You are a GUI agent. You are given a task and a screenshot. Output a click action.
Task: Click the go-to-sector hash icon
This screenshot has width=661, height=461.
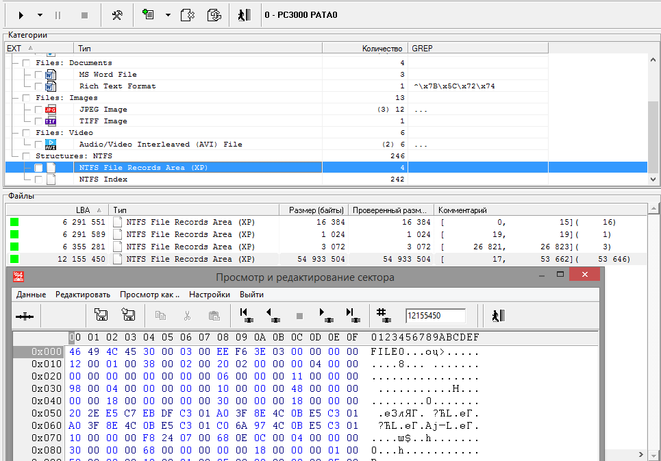pos(384,315)
